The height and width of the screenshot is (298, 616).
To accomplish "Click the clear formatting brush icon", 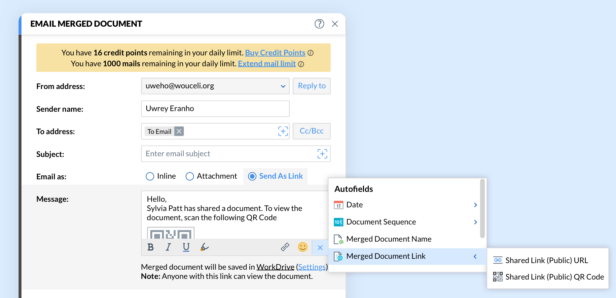I will point(204,247).
